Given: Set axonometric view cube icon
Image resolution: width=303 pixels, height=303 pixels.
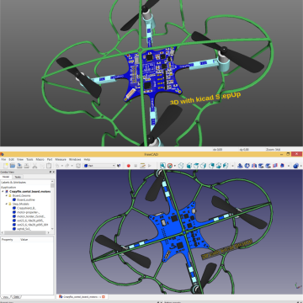Looking at the screenshot, I should coord(181,166).
